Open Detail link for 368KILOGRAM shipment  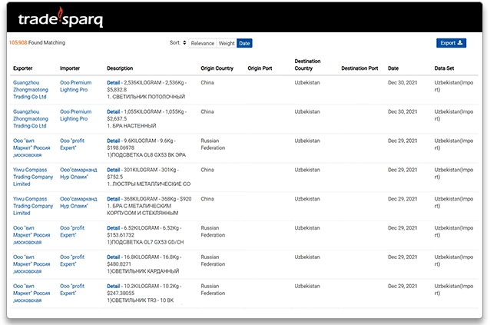[114, 199]
